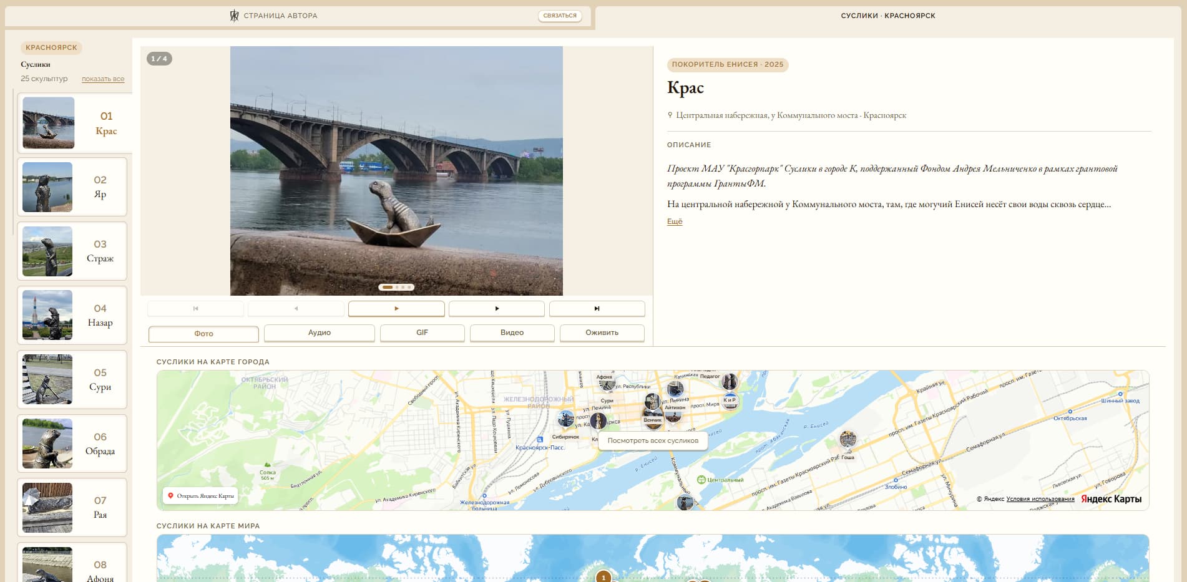Image resolution: width=1187 pixels, height=582 pixels.
Task: Expand description via the Ещё link
Action: (675, 221)
